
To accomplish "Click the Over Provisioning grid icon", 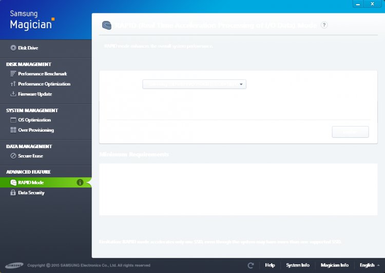I will tap(13, 130).
